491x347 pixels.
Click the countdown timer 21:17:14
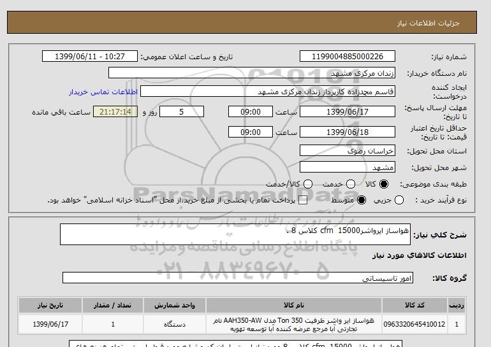tap(115, 111)
